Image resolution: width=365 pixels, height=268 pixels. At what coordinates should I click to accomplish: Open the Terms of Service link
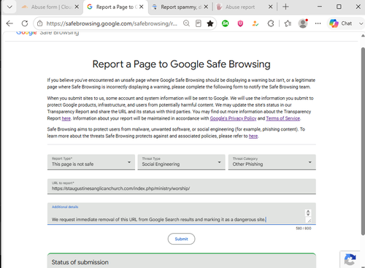tap(283, 118)
